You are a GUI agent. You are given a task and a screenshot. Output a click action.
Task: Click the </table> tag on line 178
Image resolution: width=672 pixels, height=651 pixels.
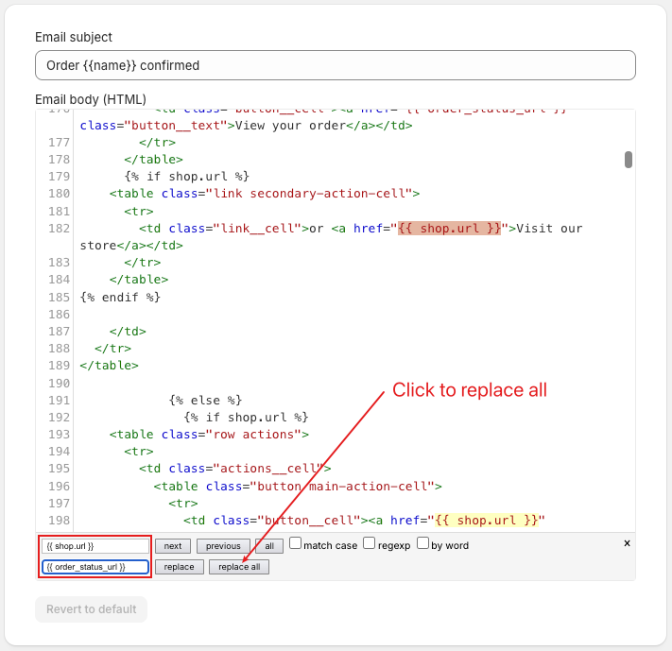(153, 160)
